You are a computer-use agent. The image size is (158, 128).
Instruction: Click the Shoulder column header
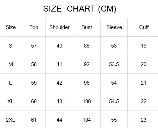pyautogui.click(x=59, y=27)
